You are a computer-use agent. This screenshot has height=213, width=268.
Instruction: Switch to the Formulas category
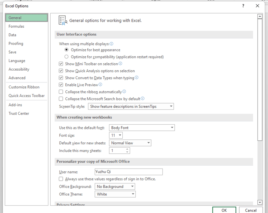(26, 26)
